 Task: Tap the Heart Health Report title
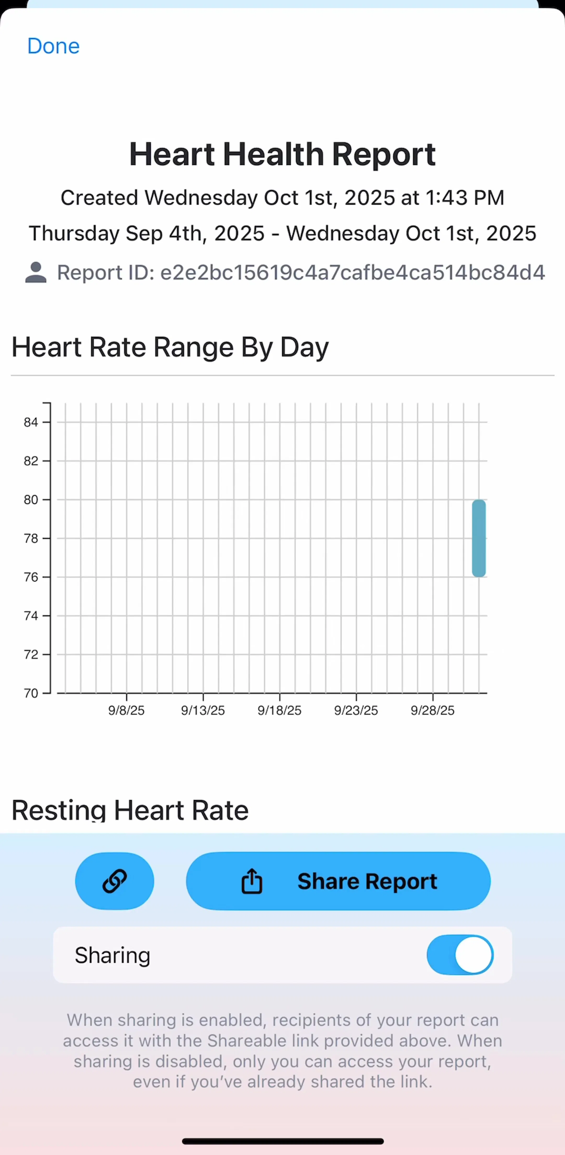pos(282,154)
